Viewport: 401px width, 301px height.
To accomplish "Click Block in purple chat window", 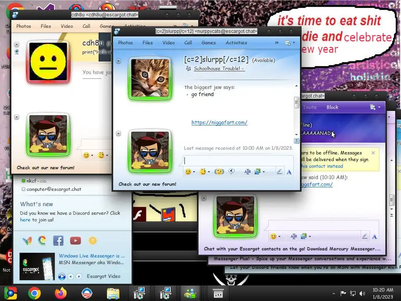I will tap(332, 107).
